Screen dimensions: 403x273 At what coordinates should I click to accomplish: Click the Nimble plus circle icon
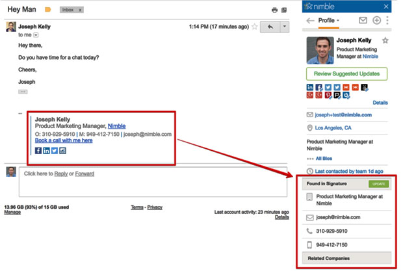point(377,20)
